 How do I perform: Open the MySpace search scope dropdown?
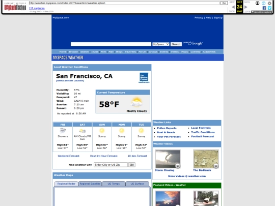click(x=161, y=44)
